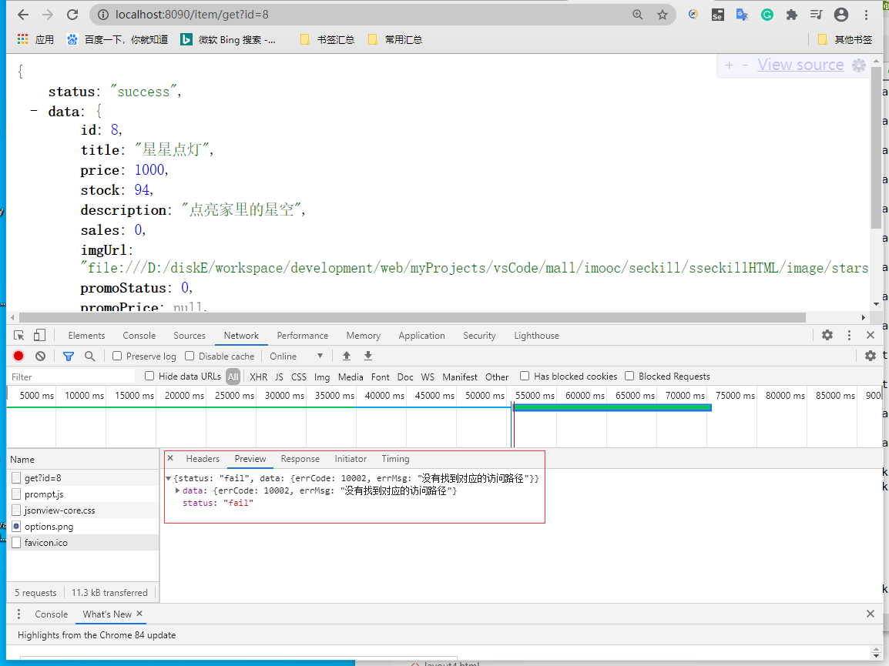Open the 微软 Bing 搜索 bookmark
This screenshot has width=889, height=666.
[x=229, y=39]
